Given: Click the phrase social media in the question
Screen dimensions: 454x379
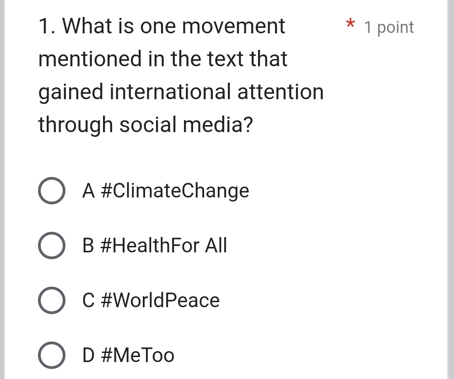Looking at the screenshot, I should 184,124.
